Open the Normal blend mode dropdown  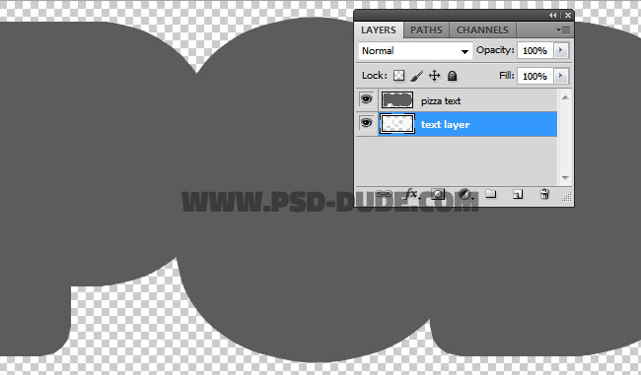[x=415, y=50]
